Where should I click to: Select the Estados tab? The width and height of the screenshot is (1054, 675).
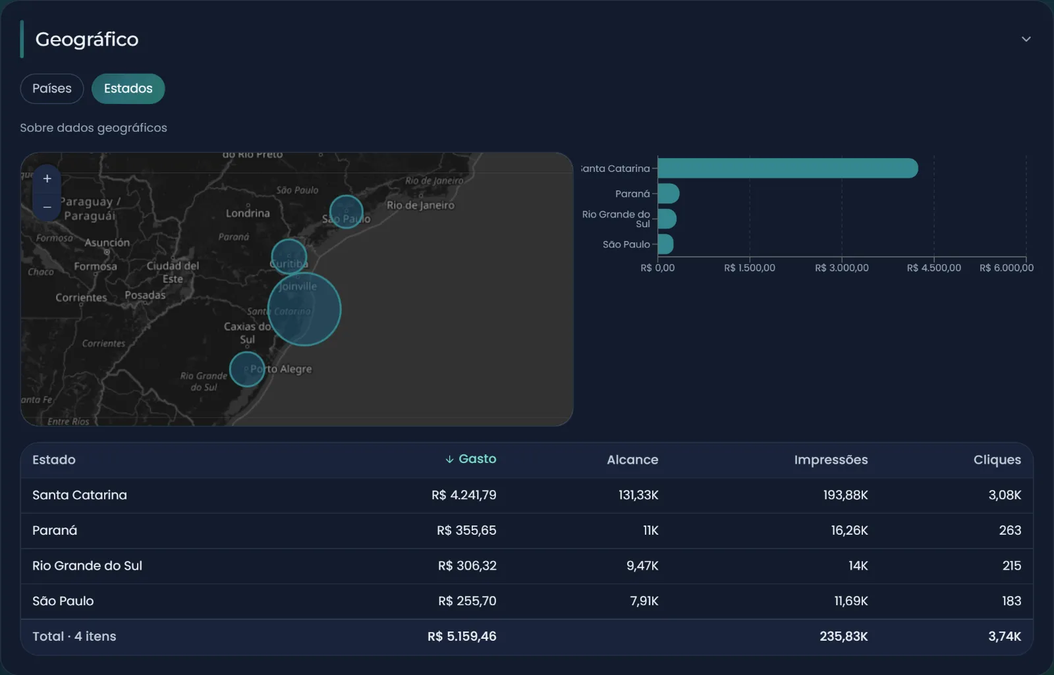pos(128,88)
